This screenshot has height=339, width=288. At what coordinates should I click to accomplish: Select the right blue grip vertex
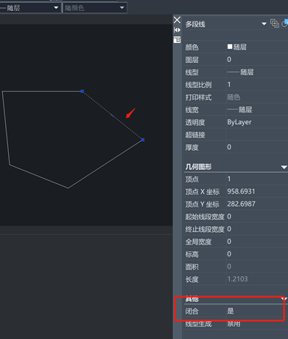click(x=143, y=140)
